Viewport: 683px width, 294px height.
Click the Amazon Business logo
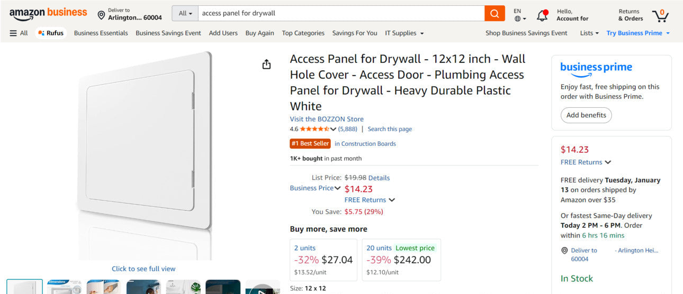(48, 14)
